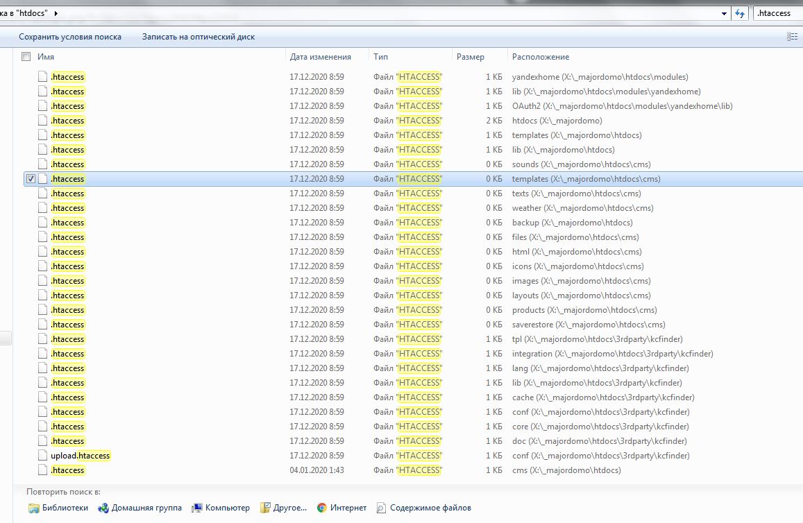Sort by the Дата изменения column header

pyautogui.click(x=320, y=57)
